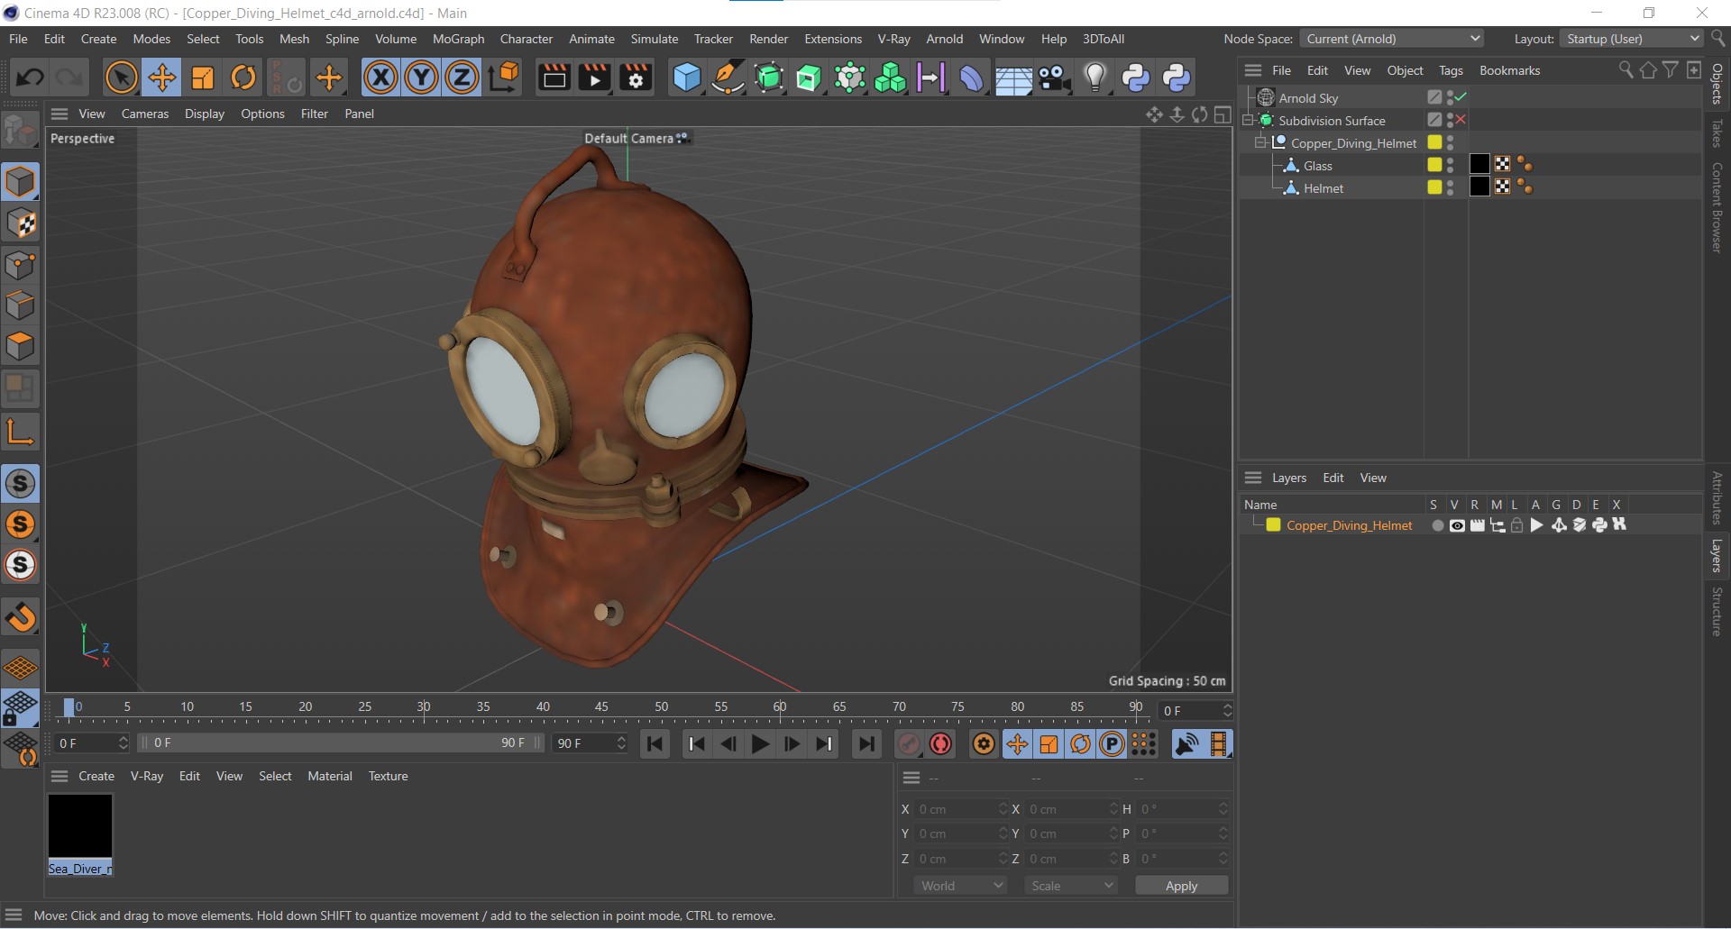Switch to Polygons mode in left sidebar

[x=20, y=347]
